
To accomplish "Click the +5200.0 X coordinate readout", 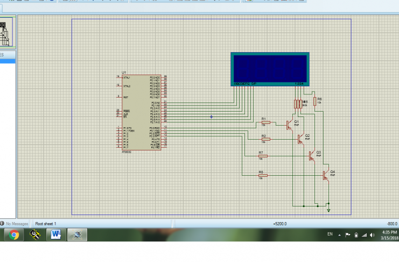I will click(x=280, y=224).
